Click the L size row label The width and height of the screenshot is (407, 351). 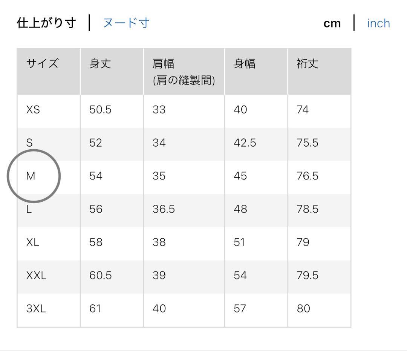coord(29,209)
